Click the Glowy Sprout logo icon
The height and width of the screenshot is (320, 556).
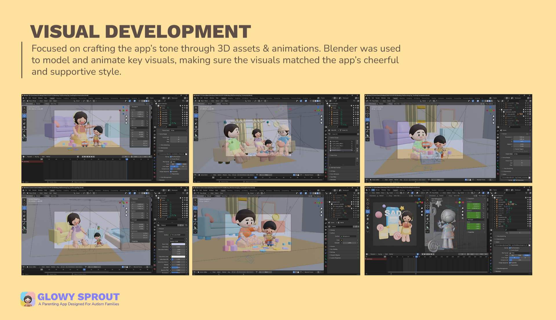28,299
